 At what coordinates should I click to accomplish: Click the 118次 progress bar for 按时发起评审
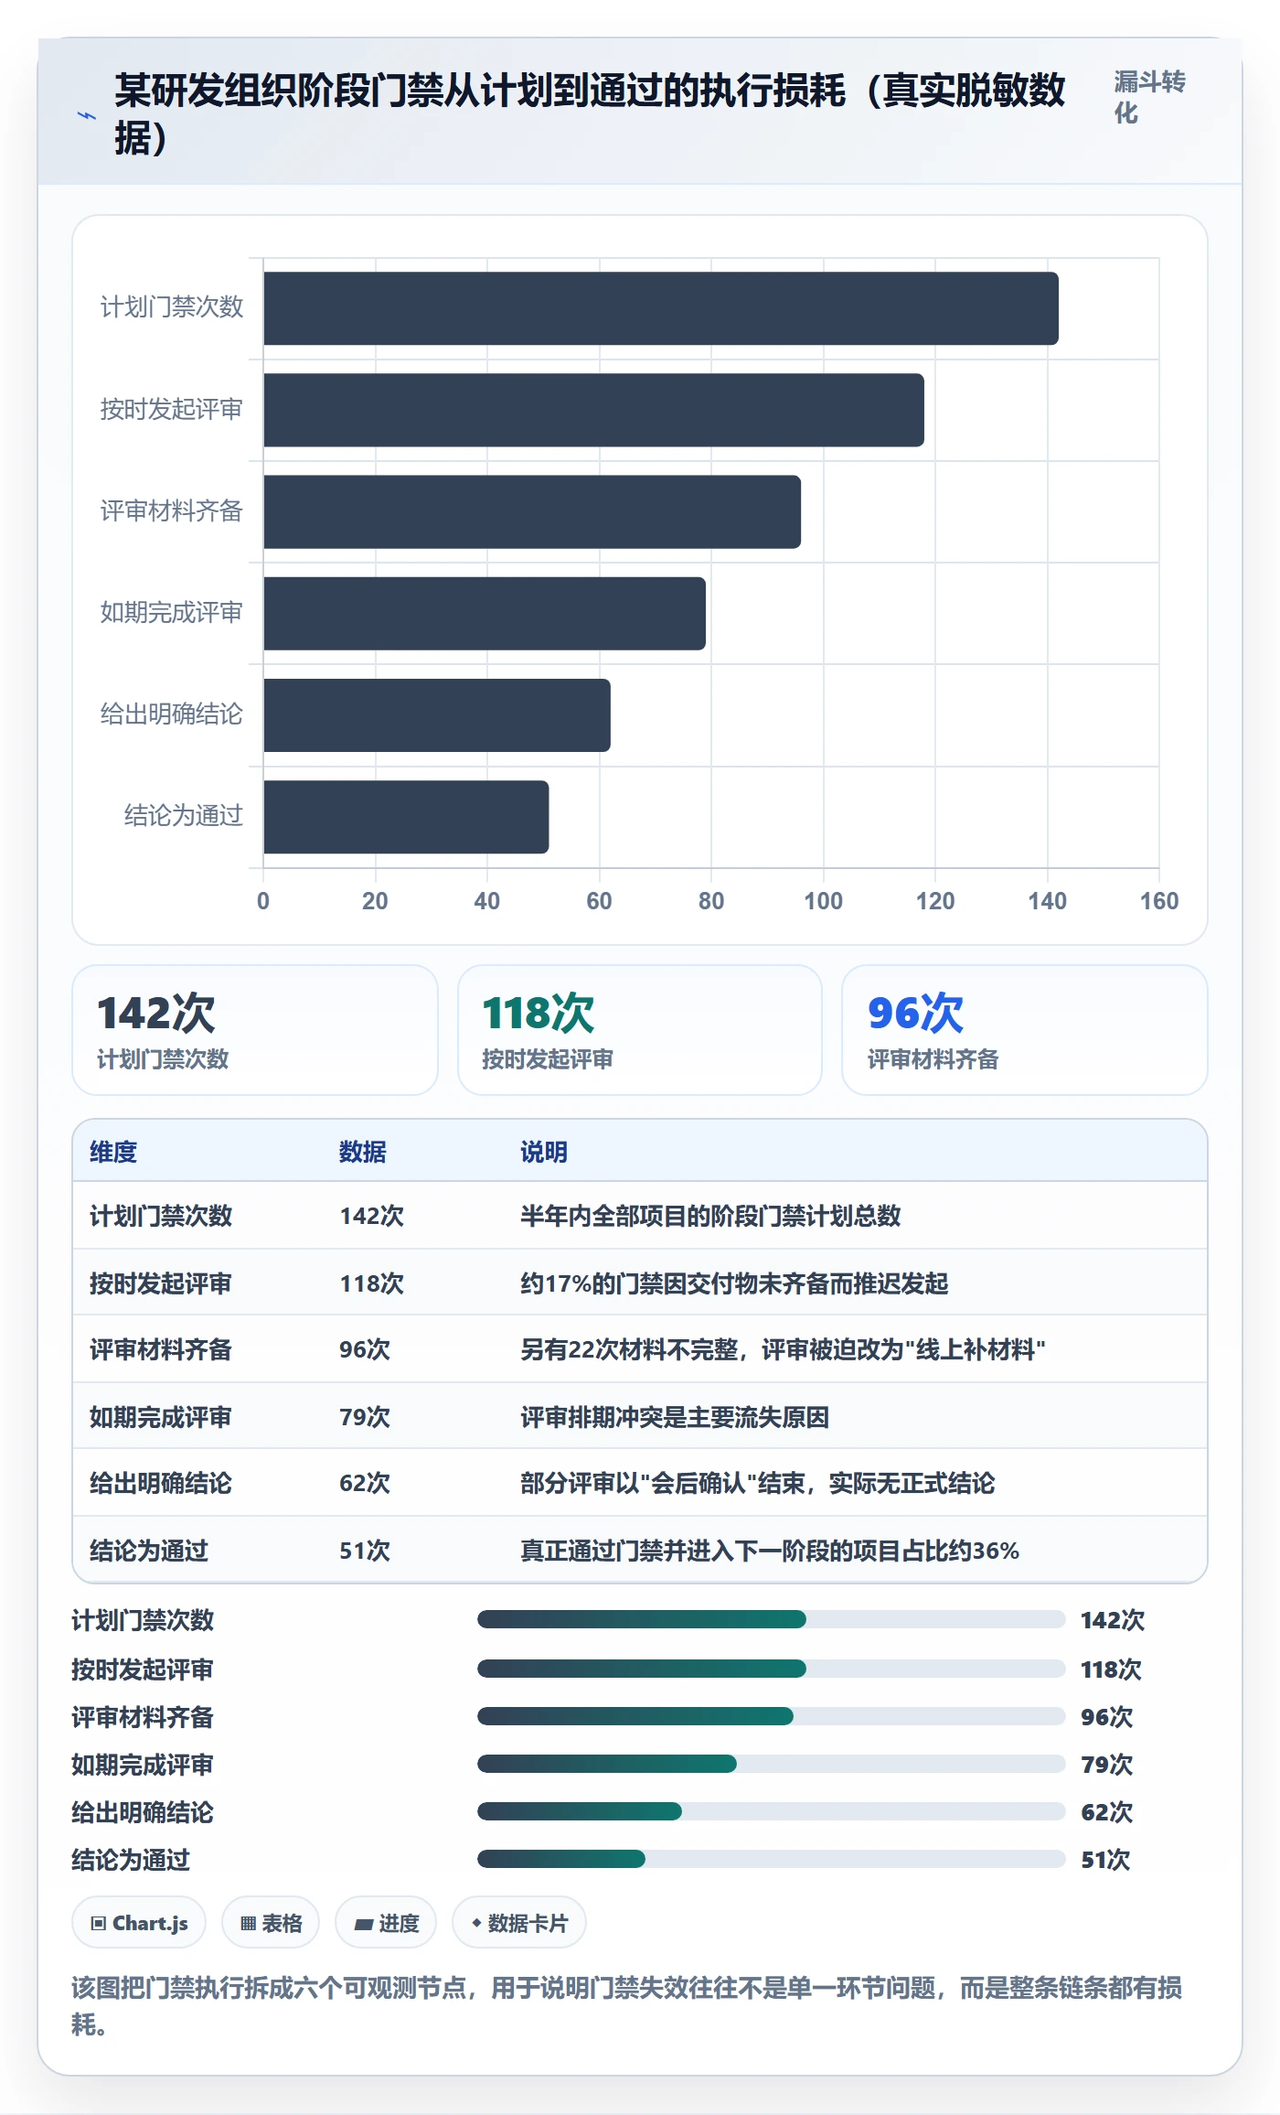(x=771, y=1669)
